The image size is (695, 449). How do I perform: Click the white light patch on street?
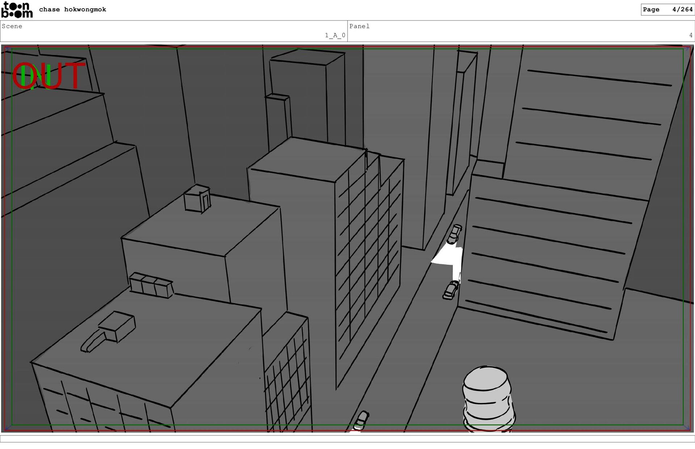449,257
